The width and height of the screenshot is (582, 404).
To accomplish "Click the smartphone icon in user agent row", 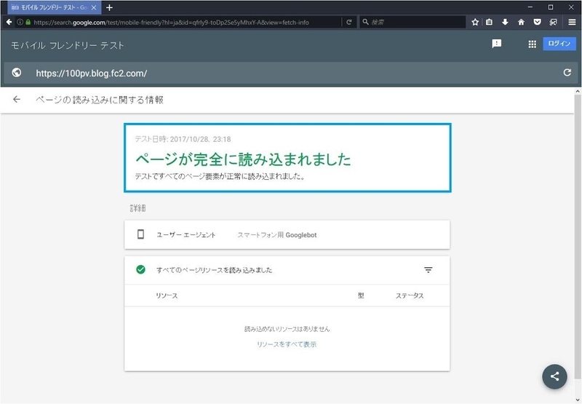I will click(x=140, y=234).
